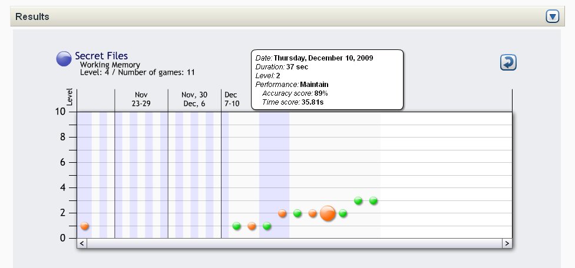Collapse the Results panel with arrow button
Screen dimensions: 575x268
coord(553,16)
